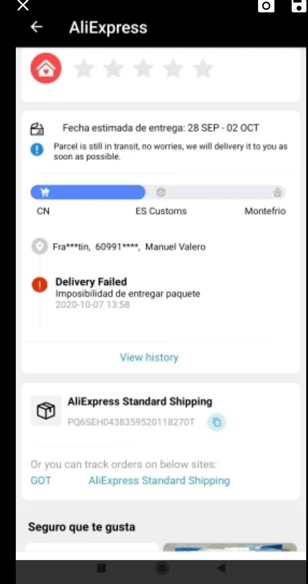Copy the tracking number with copy icon
The width and height of the screenshot is (308, 584).
216,422
